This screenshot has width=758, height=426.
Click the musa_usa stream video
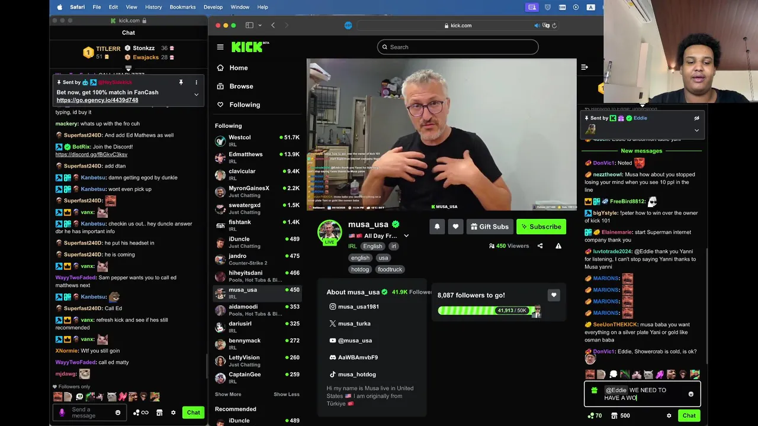point(442,134)
